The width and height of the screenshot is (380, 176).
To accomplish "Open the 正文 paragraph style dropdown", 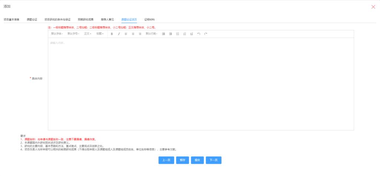I will 88,34.
